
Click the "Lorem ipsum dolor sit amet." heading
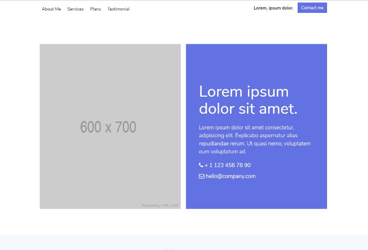248,100
